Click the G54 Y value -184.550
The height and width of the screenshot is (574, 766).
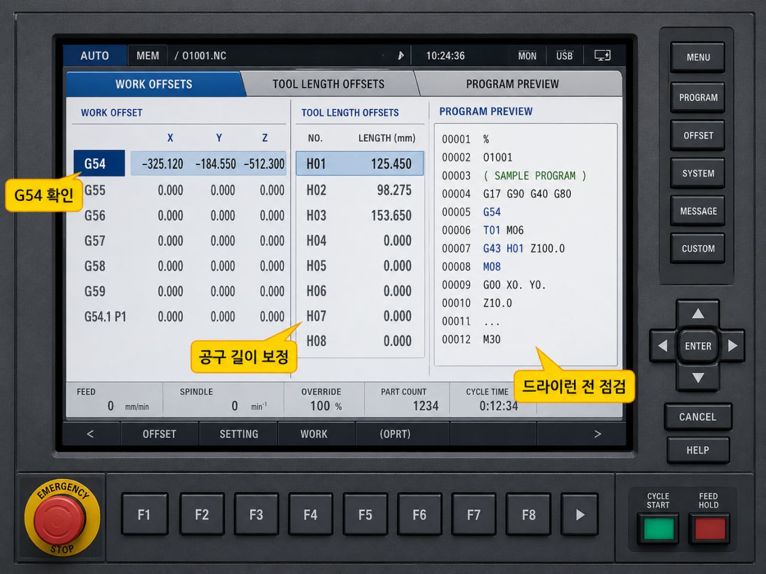point(215,164)
